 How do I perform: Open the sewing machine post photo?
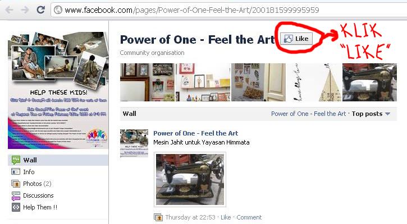point(190,179)
